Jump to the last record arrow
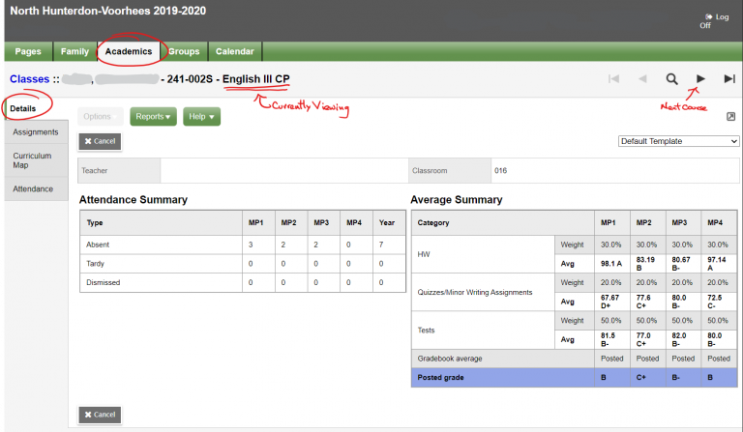The width and height of the screenshot is (743, 432). [730, 78]
